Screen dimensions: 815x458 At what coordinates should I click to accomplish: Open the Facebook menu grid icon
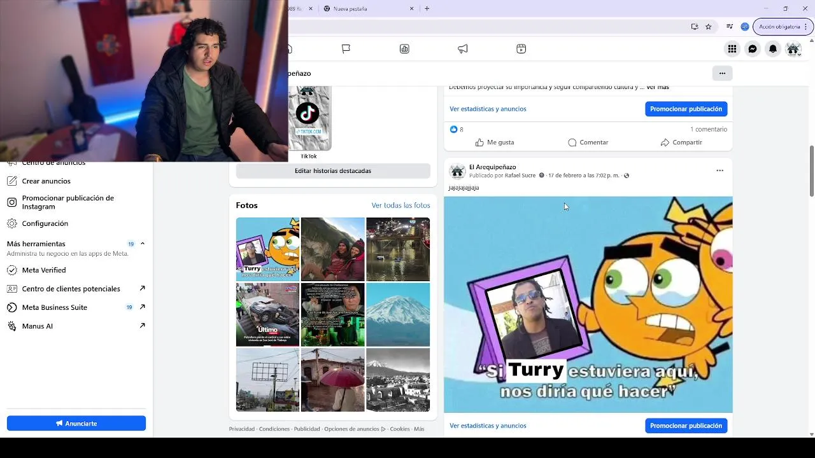[732, 49]
